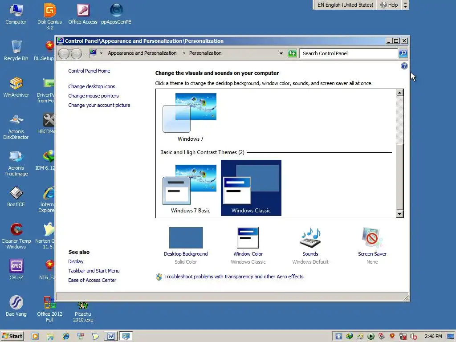The width and height of the screenshot is (456, 342).
Task: Click the taskbar clock showing 2:46 PM
Action: (433, 337)
